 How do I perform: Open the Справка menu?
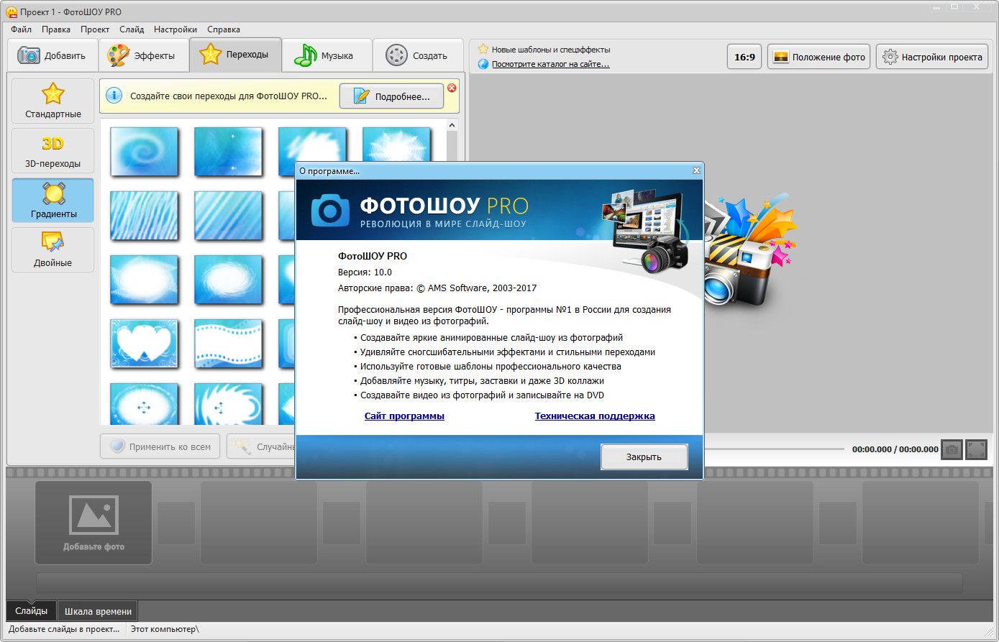pos(224,29)
